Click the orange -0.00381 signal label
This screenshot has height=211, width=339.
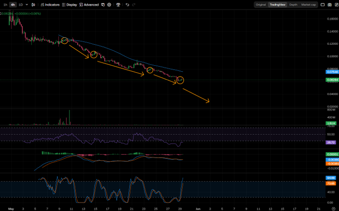click(x=333, y=164)
